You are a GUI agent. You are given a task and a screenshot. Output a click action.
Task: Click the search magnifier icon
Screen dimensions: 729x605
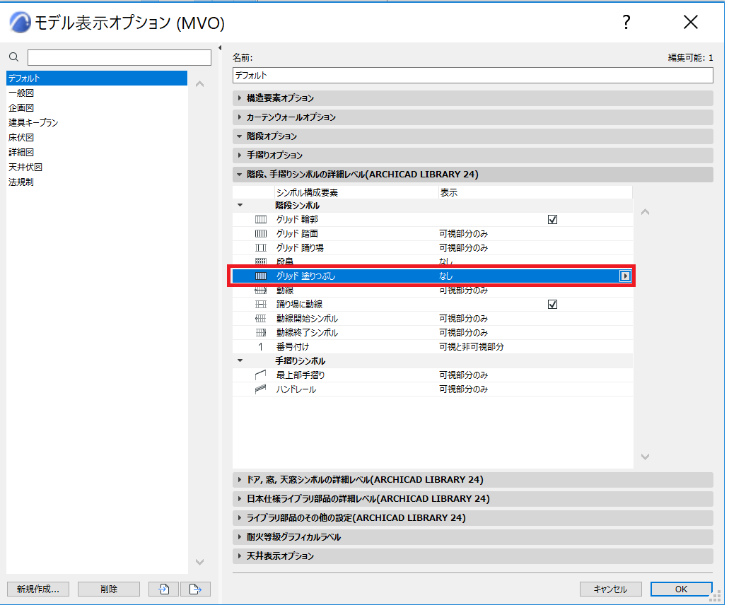coord(14,57)
